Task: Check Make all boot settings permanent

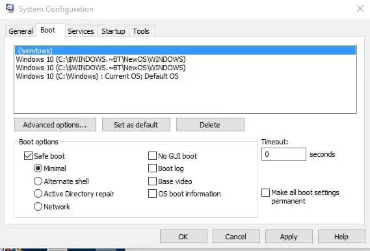Action: pos(265,192)
